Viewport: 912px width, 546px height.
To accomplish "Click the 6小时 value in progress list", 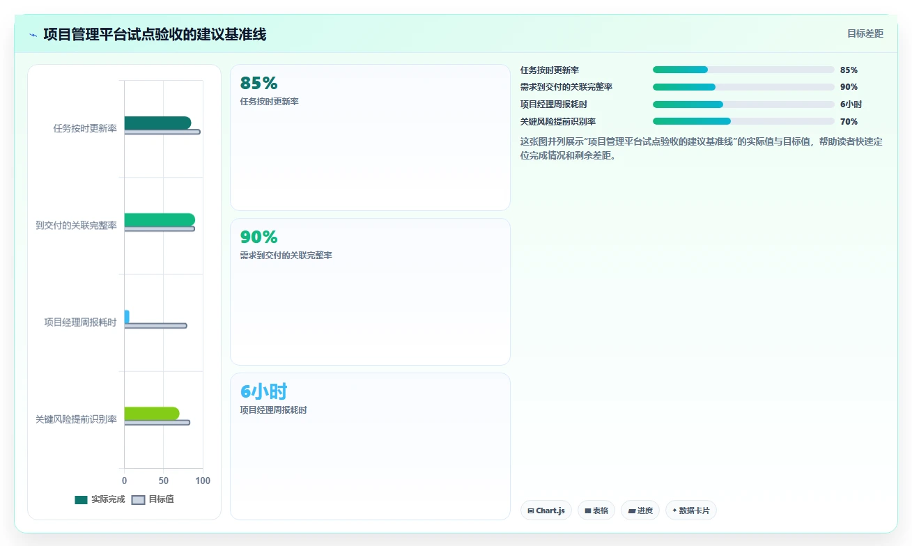I will coord(851,104).
